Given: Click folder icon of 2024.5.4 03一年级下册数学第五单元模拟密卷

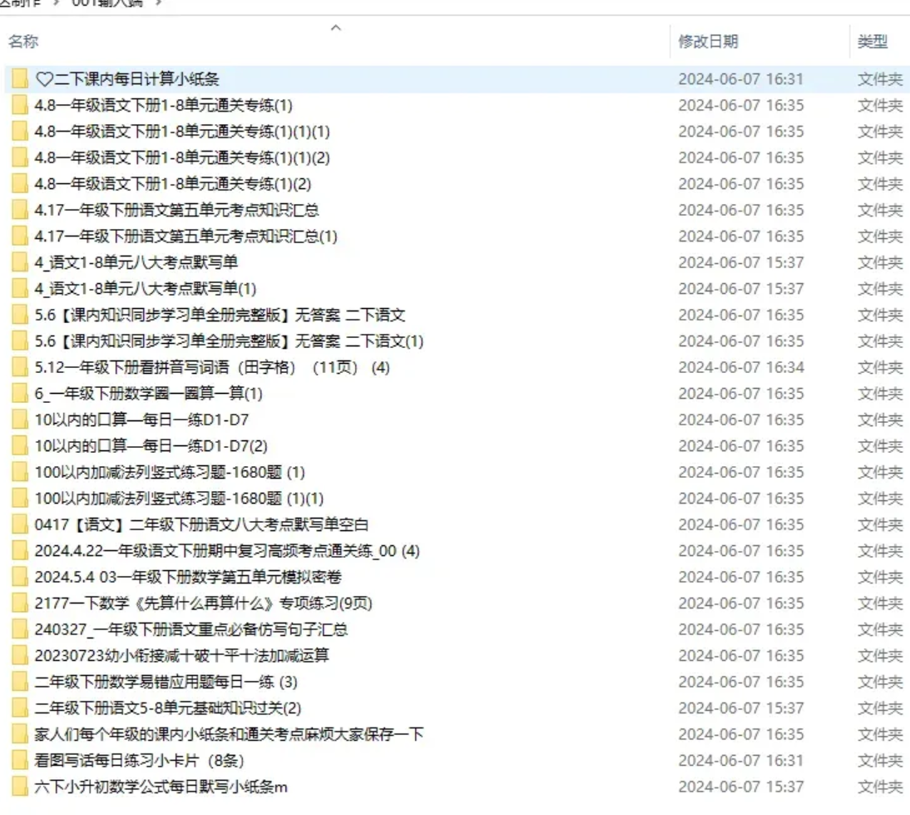Looking at the screenshot, I should click(x=20, y=577).
